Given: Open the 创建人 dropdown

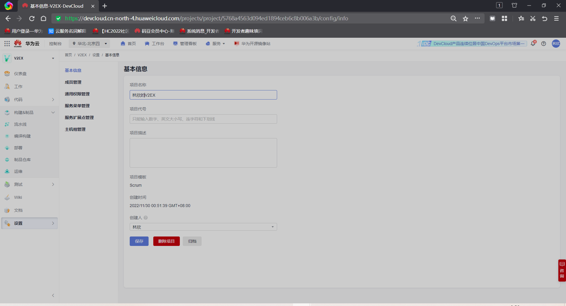Looking at the screenshot, I should 203,227.
